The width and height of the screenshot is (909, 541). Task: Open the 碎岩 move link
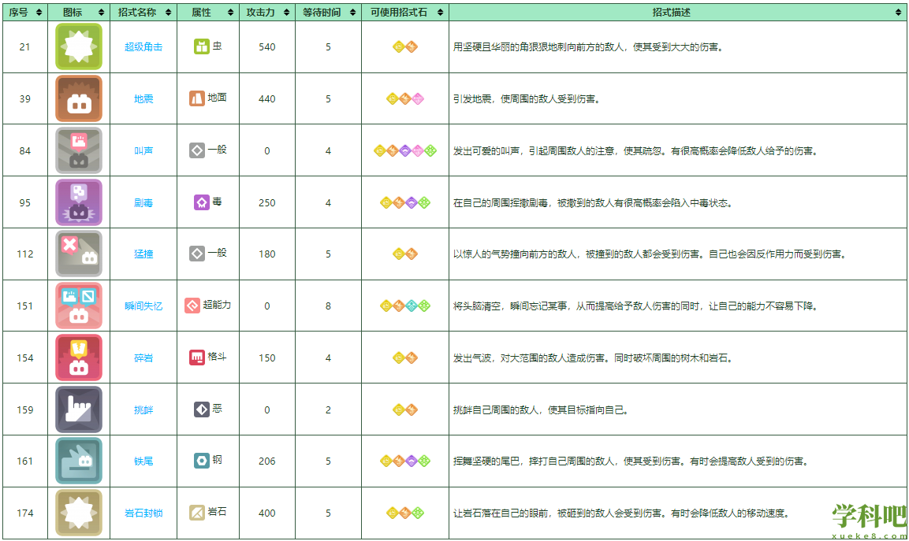143,358
